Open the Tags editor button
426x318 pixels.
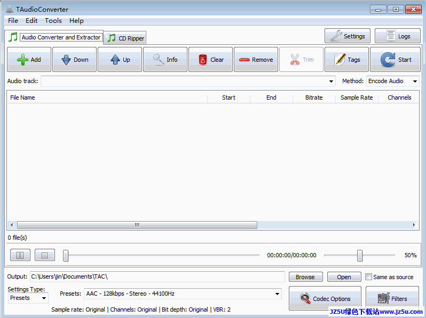point(346,60)
